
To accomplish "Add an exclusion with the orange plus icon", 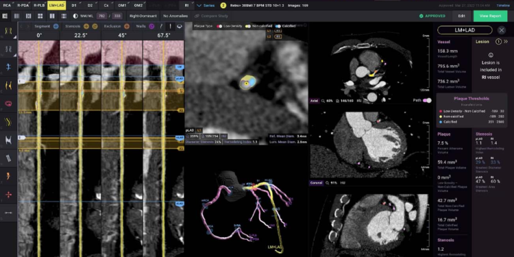I will [127, 26].
